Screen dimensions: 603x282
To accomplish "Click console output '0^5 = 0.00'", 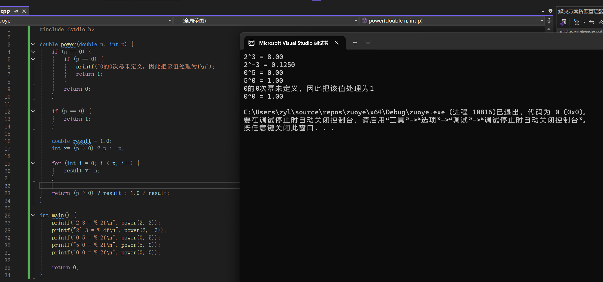I will tap(263, 73).
